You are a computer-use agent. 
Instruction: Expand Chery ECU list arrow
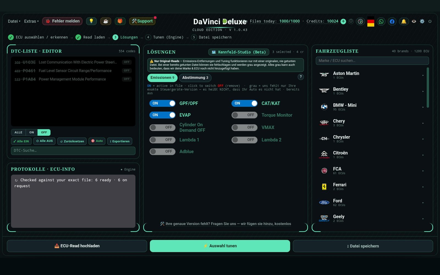point(423,123)
